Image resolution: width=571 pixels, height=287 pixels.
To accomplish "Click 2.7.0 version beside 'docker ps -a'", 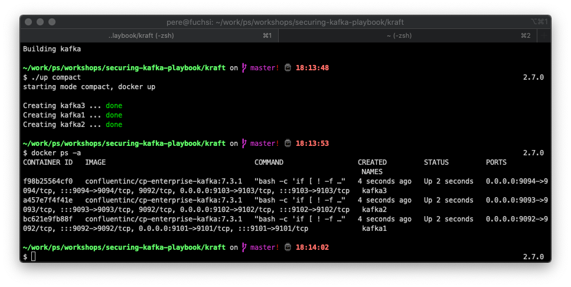I will pos(533,153).
